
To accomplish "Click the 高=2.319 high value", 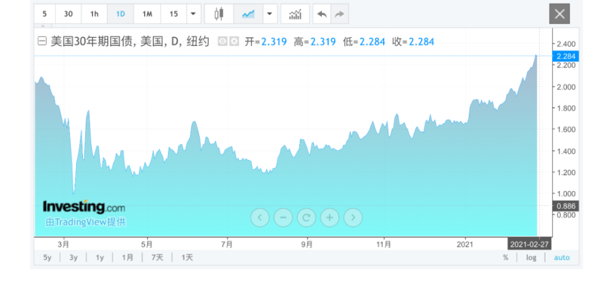I will (314, 42).
